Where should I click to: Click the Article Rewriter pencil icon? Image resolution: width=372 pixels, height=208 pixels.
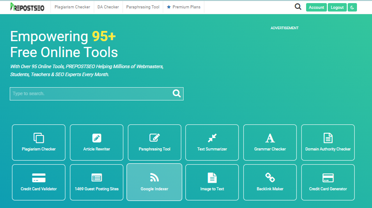pos(96,138)
